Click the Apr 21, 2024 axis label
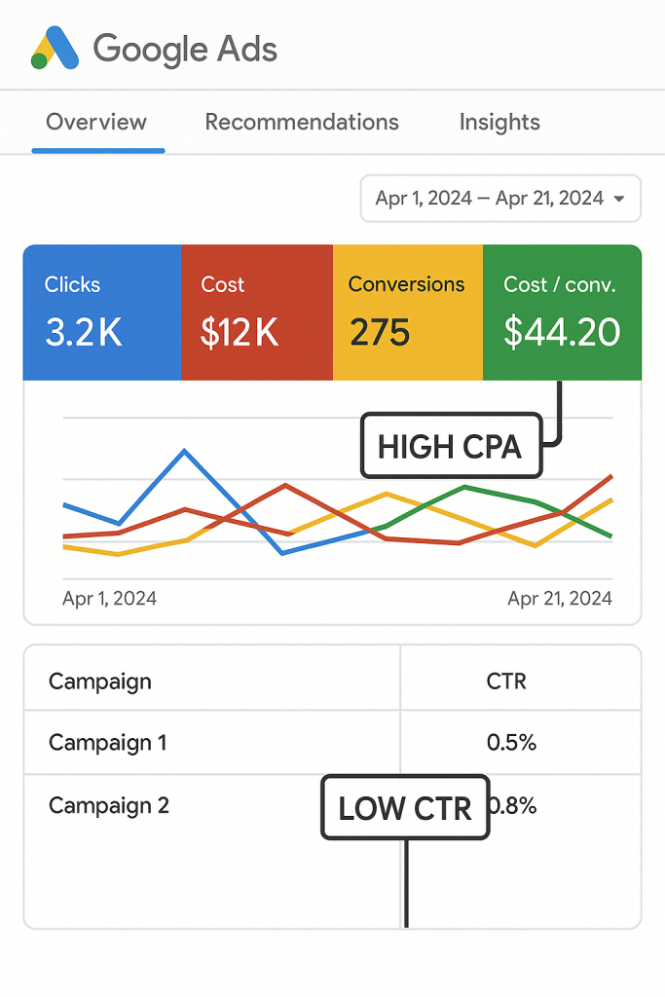The width and height of the screenshot is (665, 997). click(x=560, y=598)
